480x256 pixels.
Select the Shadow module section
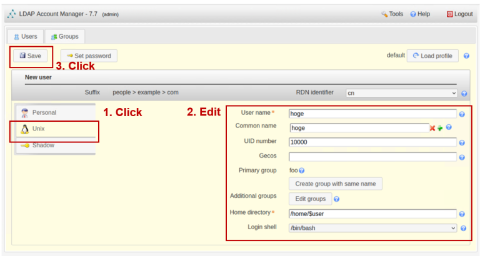point(43,145)
